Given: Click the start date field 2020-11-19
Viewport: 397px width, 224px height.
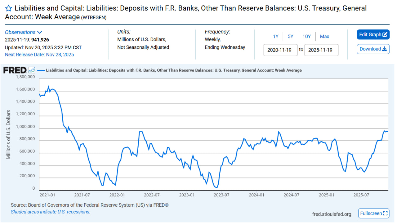Looking at the screenshot, I should click(x=280, y=50).
